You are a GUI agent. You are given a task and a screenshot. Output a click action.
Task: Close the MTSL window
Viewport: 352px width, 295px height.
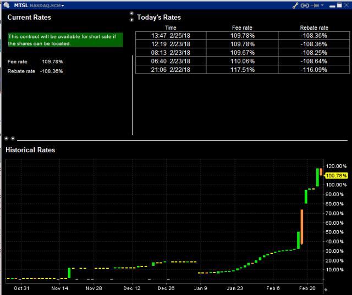coord(346,5)
